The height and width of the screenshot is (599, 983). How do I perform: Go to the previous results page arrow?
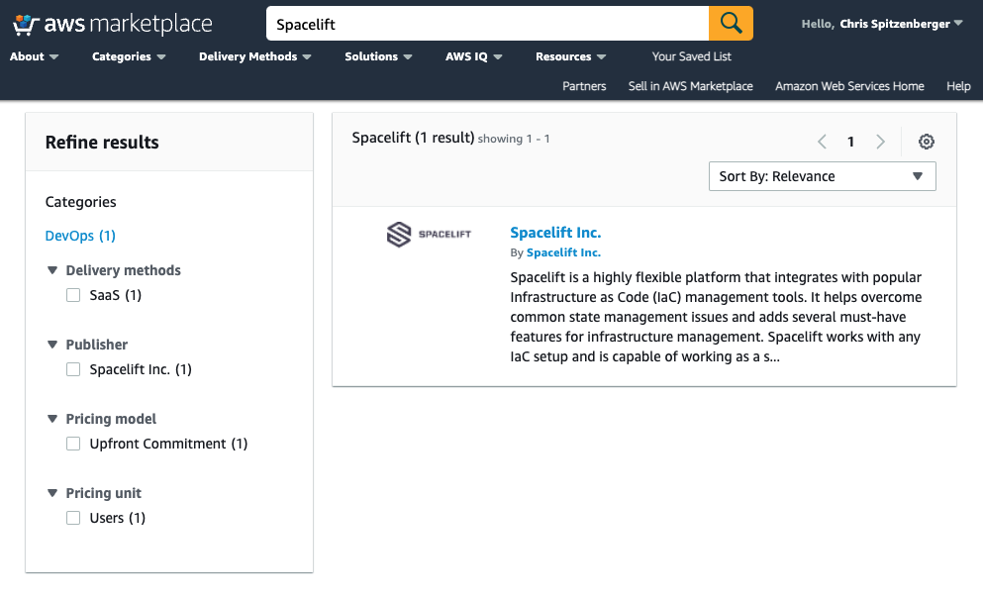822,142
